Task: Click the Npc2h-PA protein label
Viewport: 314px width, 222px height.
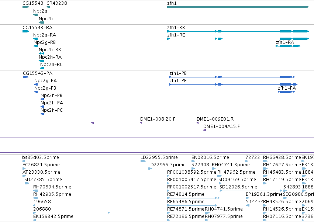Action: pyautogui.click(x=52, y=103)
